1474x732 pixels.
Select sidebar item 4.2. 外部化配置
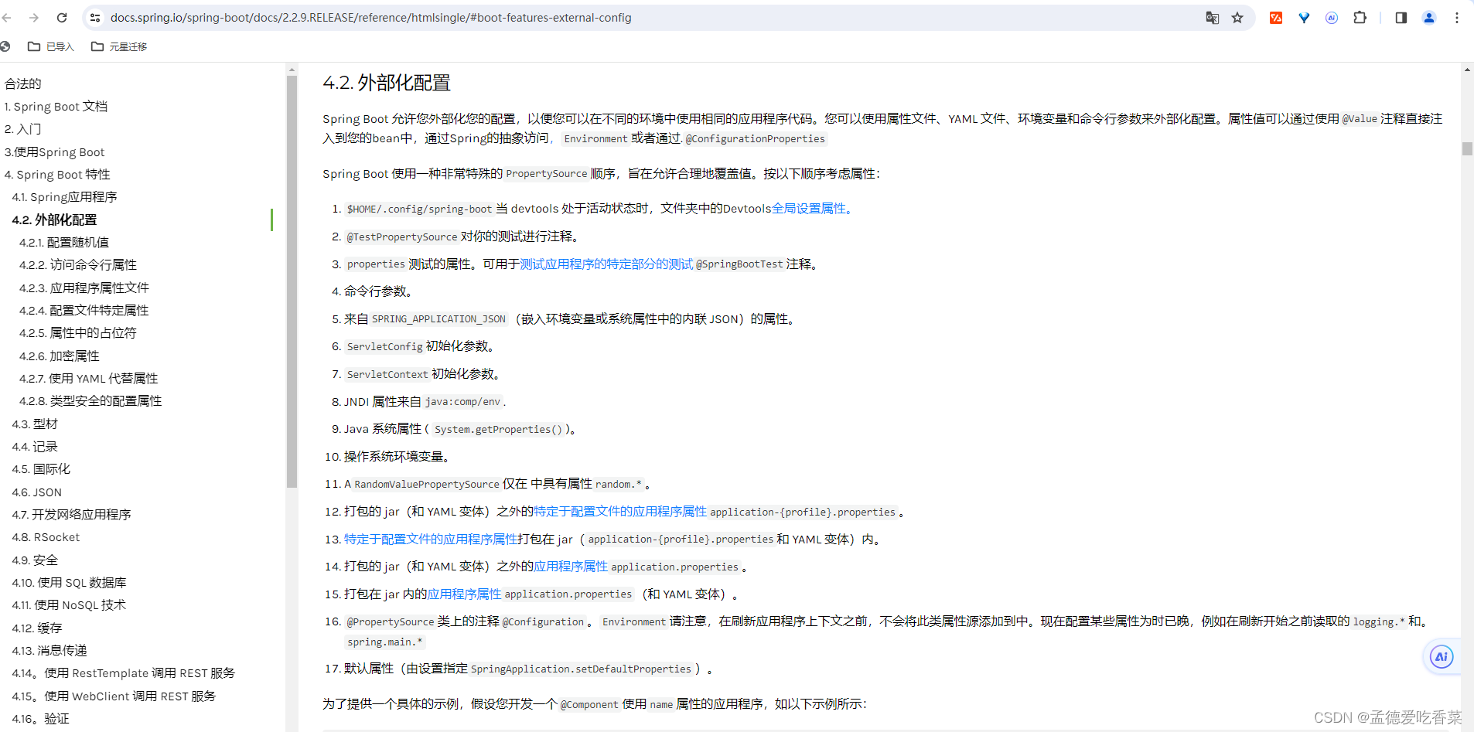(54, 220)
